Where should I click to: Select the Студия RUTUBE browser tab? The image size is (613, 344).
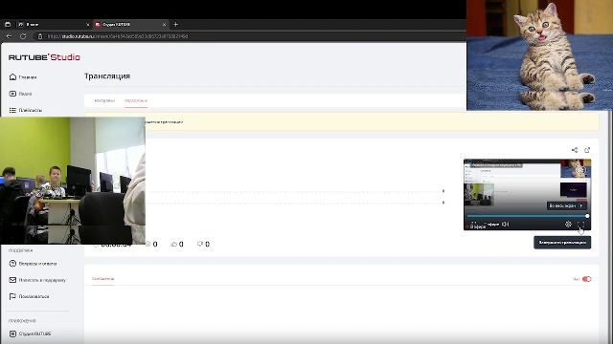coord(131,24)
